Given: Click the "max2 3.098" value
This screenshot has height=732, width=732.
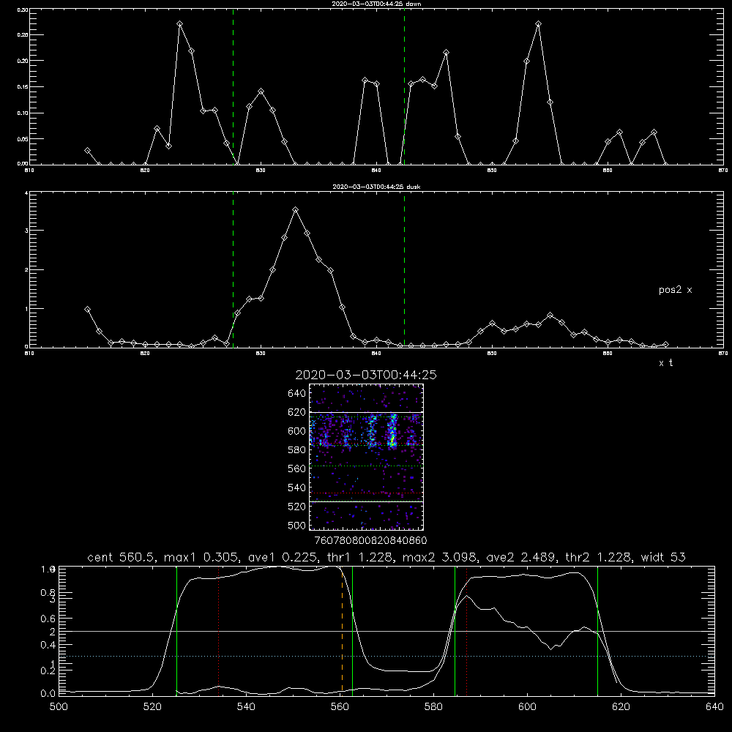Looking at the screenshot, I should coord(439,557).
